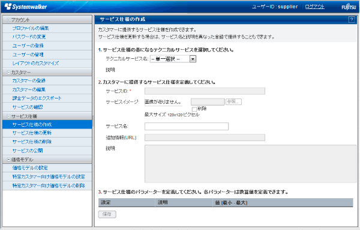Viewport: 360px width, 230px height.
Task: Select サービス仕様の作成 menu item
Action: [47, 124]
